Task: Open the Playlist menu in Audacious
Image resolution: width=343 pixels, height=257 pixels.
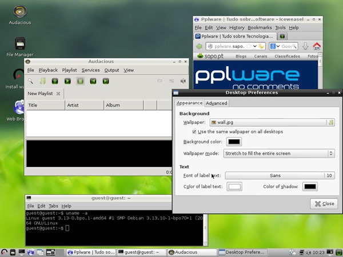Action: [x=69, y=70]
